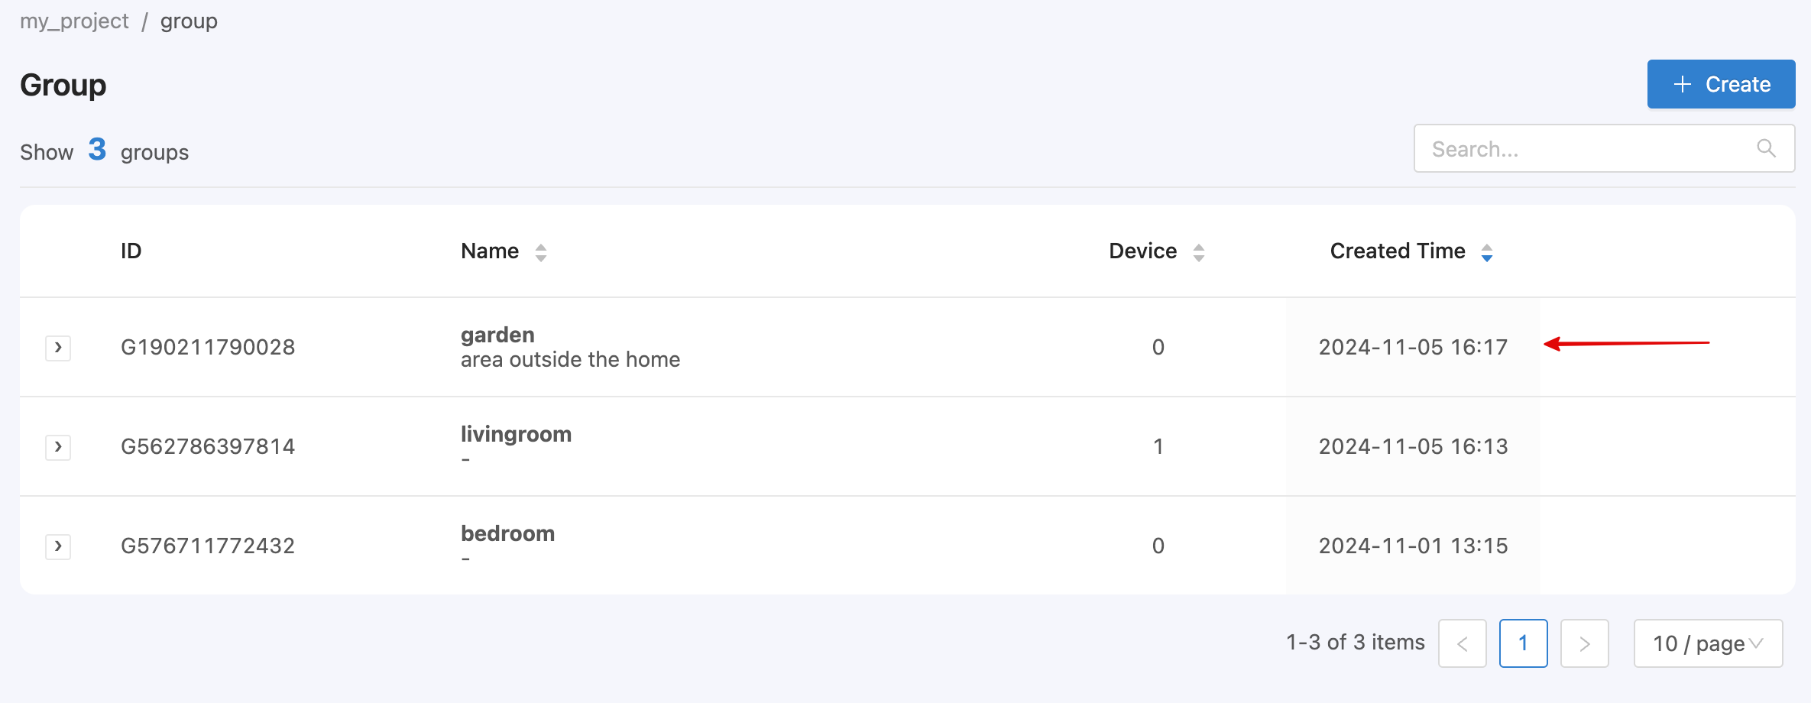Select page 1 in pagination
1811x703 pixels.
[1524, 643]
